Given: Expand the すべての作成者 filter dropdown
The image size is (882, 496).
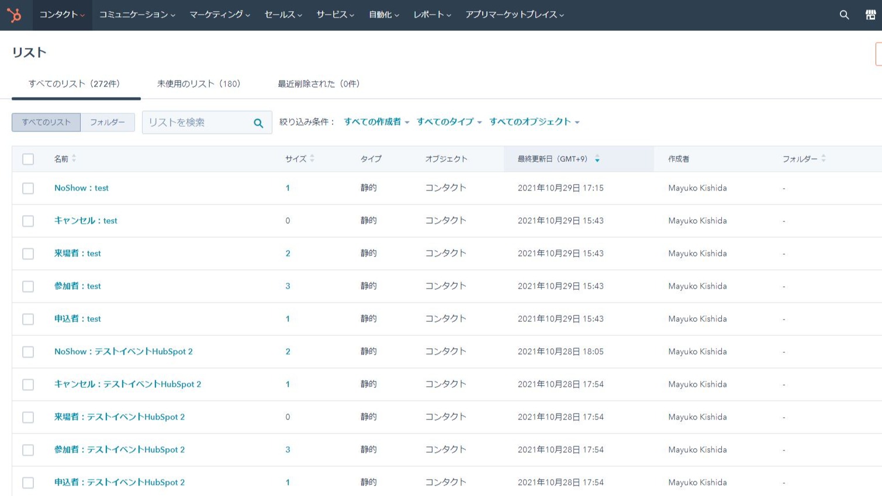Looking at the screenshot, I should click(x=376, y=122).
